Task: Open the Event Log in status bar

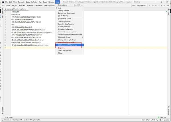Action: pyautogui.click(x=162, y=117)
